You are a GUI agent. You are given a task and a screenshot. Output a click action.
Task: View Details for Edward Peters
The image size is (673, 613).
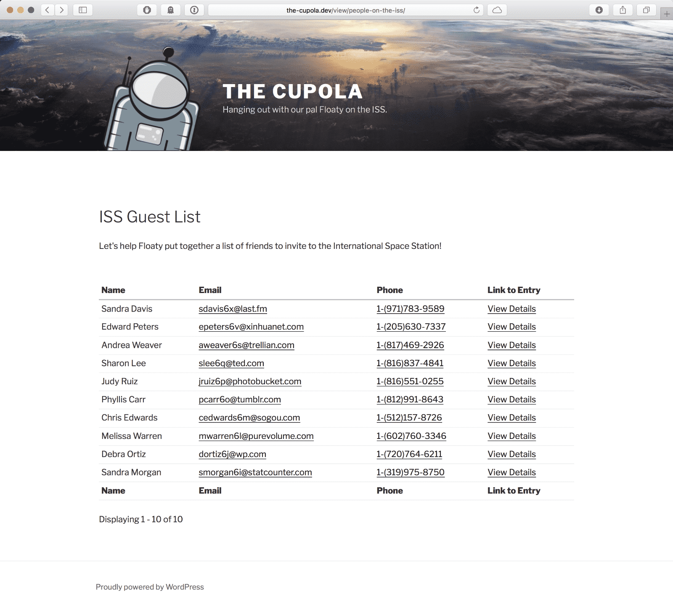(x=511, y=327)
